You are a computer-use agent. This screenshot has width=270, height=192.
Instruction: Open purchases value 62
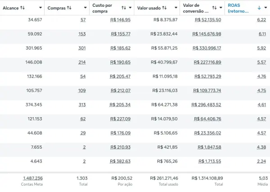click(x=83, y=119)
